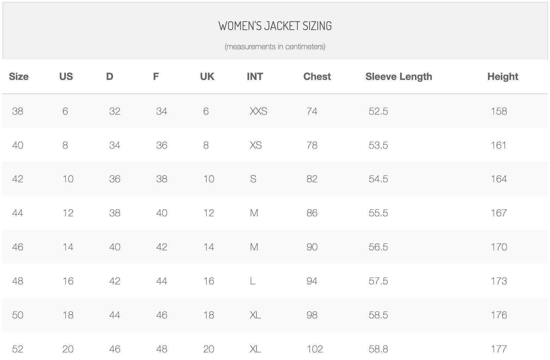Select the 58.8 sleeve length value
Image resolution: width=550 pixels, height=360 pixels.
click(x=378, y=349)
